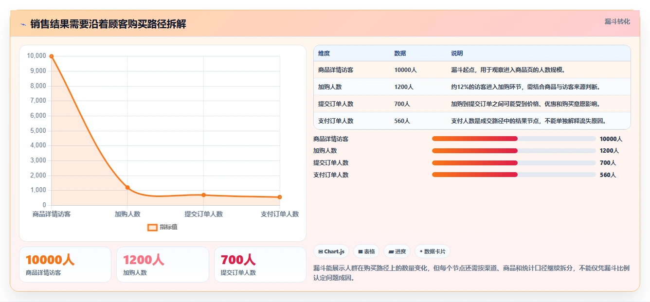Click the 维度 table column header
650x302 pixels.
(x=324, y=53)
